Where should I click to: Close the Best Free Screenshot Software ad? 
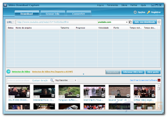pos(159,80)
